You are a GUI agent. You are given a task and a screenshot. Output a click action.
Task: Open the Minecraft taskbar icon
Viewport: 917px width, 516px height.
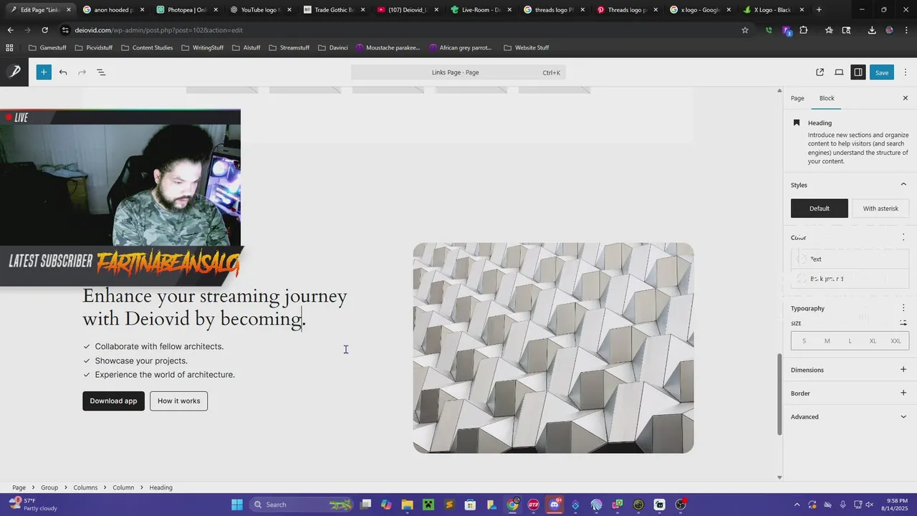pyautogui.click(x=428, y=505)
